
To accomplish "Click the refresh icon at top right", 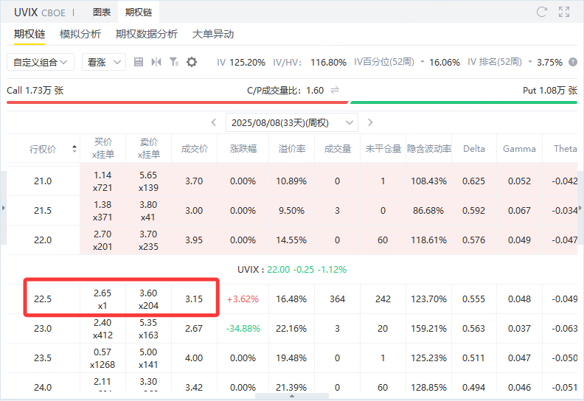I will point(541,12).
